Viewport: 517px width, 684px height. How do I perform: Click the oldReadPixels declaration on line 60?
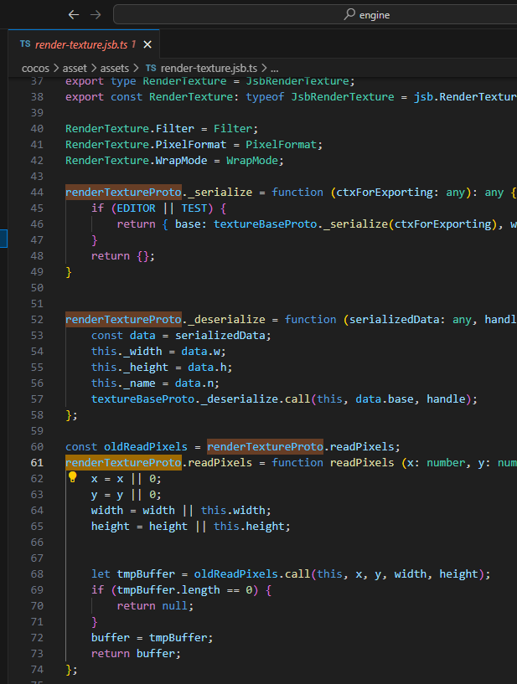point(146,447)
